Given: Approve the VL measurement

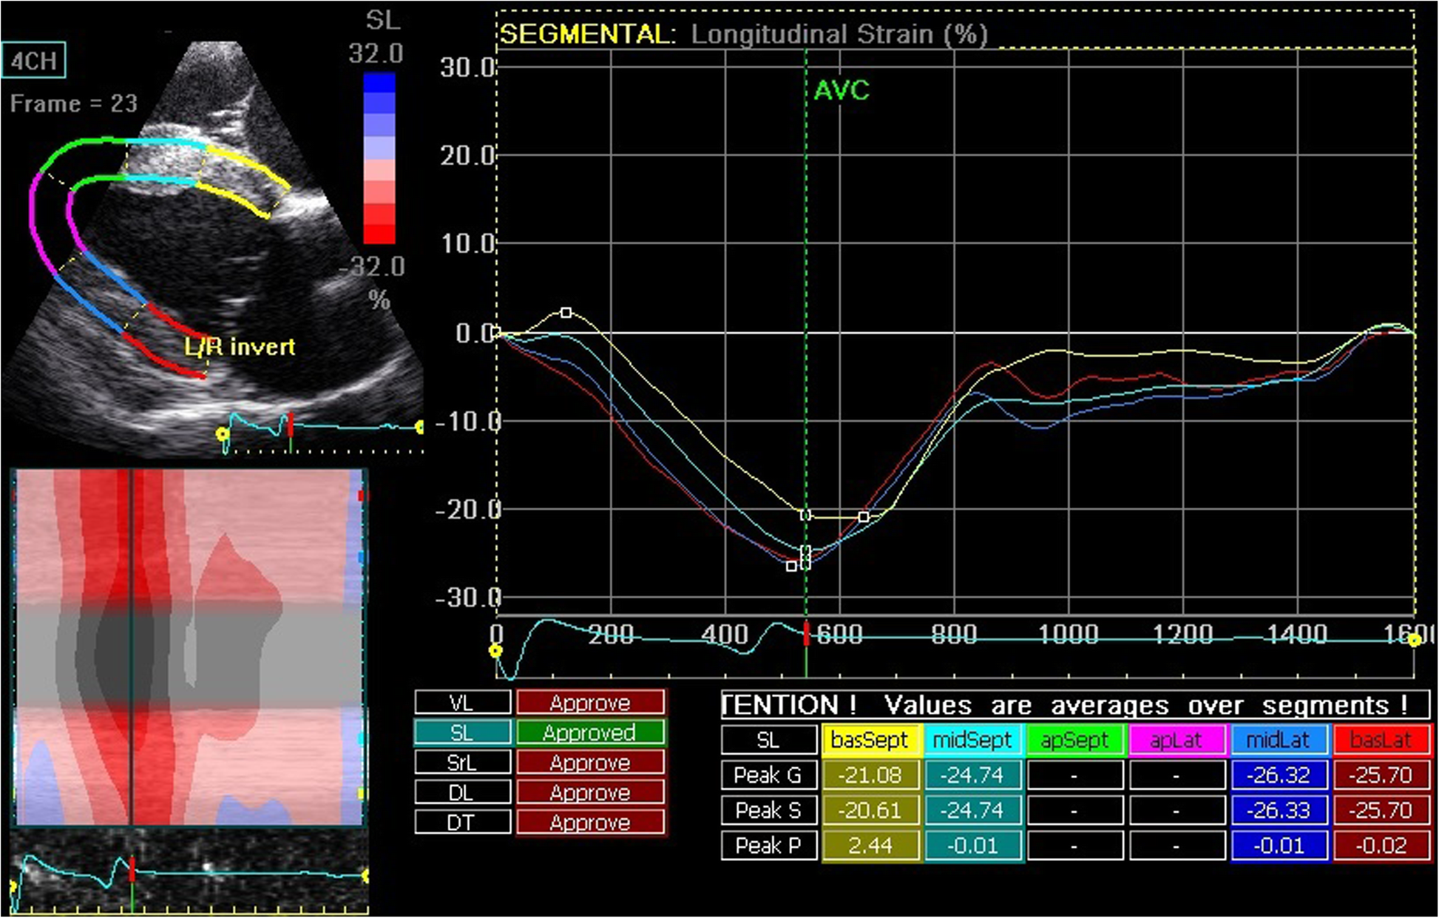Looking at the screenshot, I should [x=590, y=702].
